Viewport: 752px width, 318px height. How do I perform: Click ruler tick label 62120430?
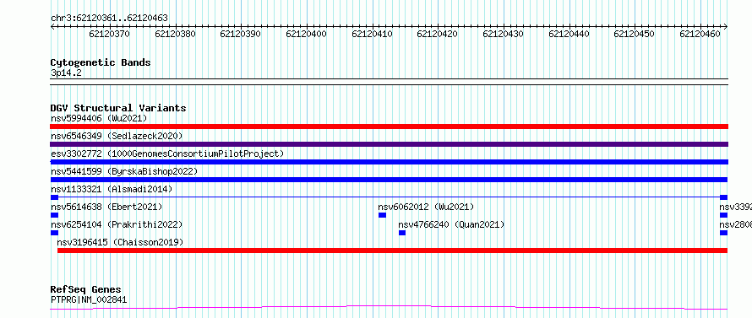pos(503,34)
